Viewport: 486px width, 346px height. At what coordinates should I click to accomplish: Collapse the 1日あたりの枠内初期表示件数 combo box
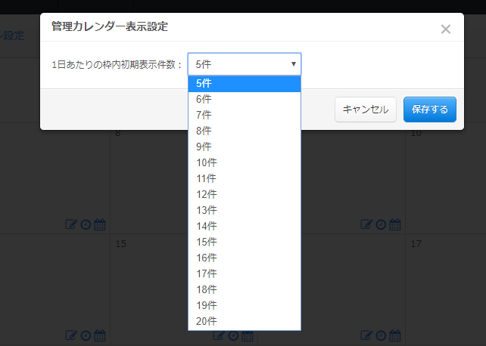click(x=244, y=64)
